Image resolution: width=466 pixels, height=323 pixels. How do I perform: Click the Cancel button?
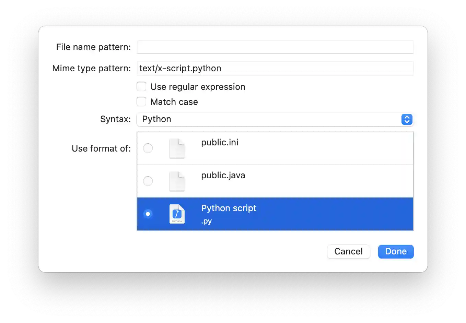pyautogui.click(x=348, y=251)
